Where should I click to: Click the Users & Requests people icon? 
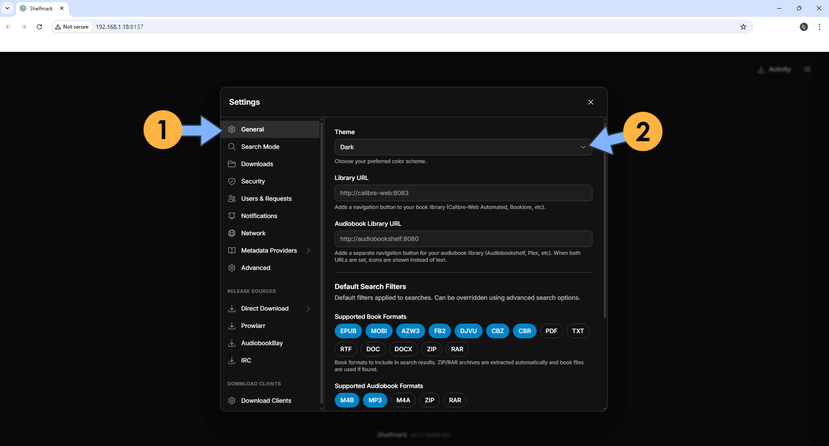point(232,199)
